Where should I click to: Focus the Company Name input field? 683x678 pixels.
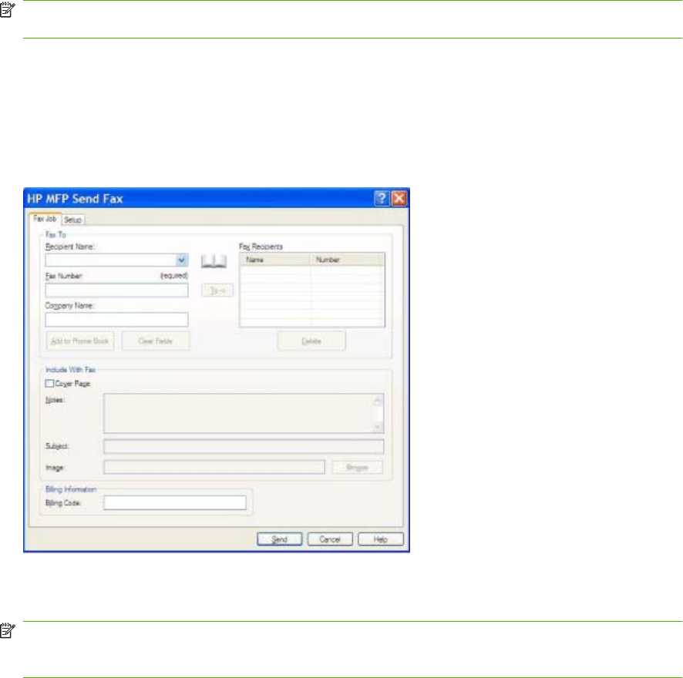[116, 320]
